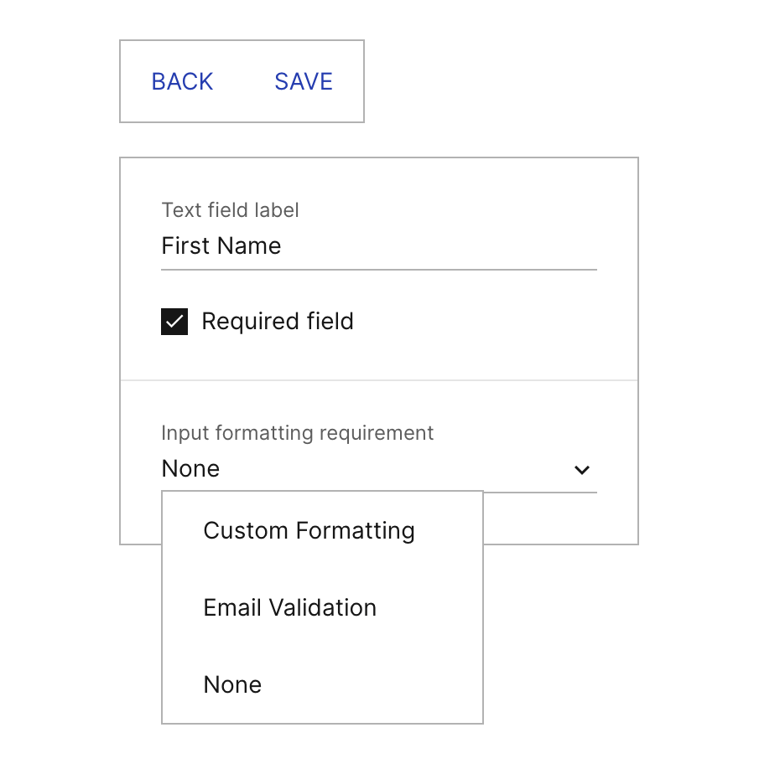Pick None in the open options list
Viewport: 780px width, 774px height.
click(x=232, y=684)
